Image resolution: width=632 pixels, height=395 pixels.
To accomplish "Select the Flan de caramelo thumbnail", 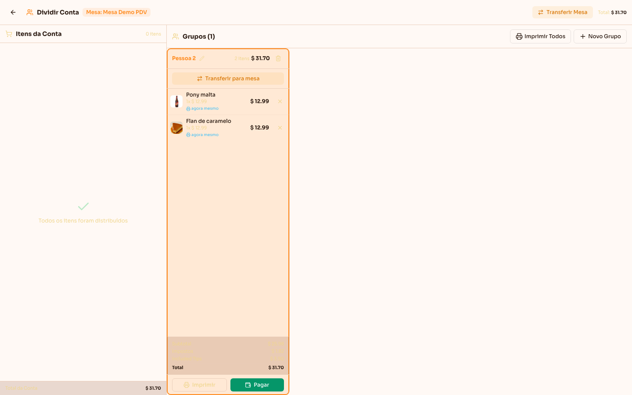I will coord(176,128).
